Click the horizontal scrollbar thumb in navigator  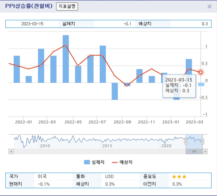194,151
